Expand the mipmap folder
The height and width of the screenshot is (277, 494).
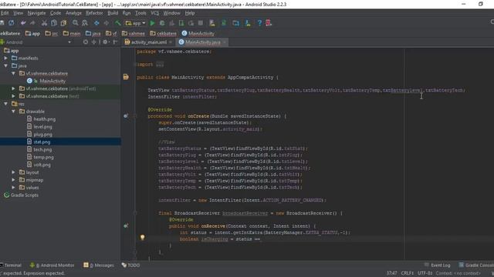click(x=14, y=180)
